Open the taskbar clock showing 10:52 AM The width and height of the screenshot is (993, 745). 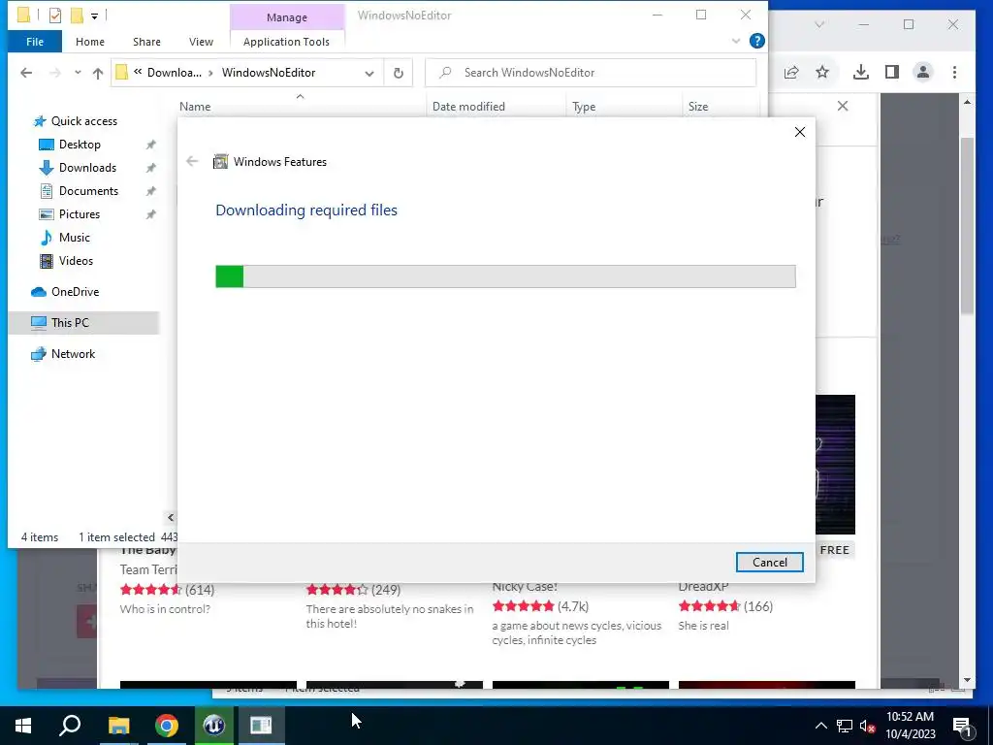910,726
